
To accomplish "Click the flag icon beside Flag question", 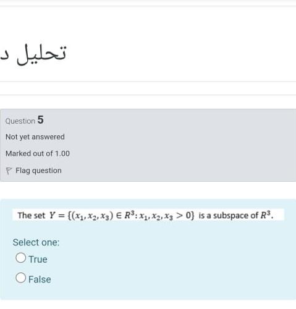I will (x=9, y=171).
